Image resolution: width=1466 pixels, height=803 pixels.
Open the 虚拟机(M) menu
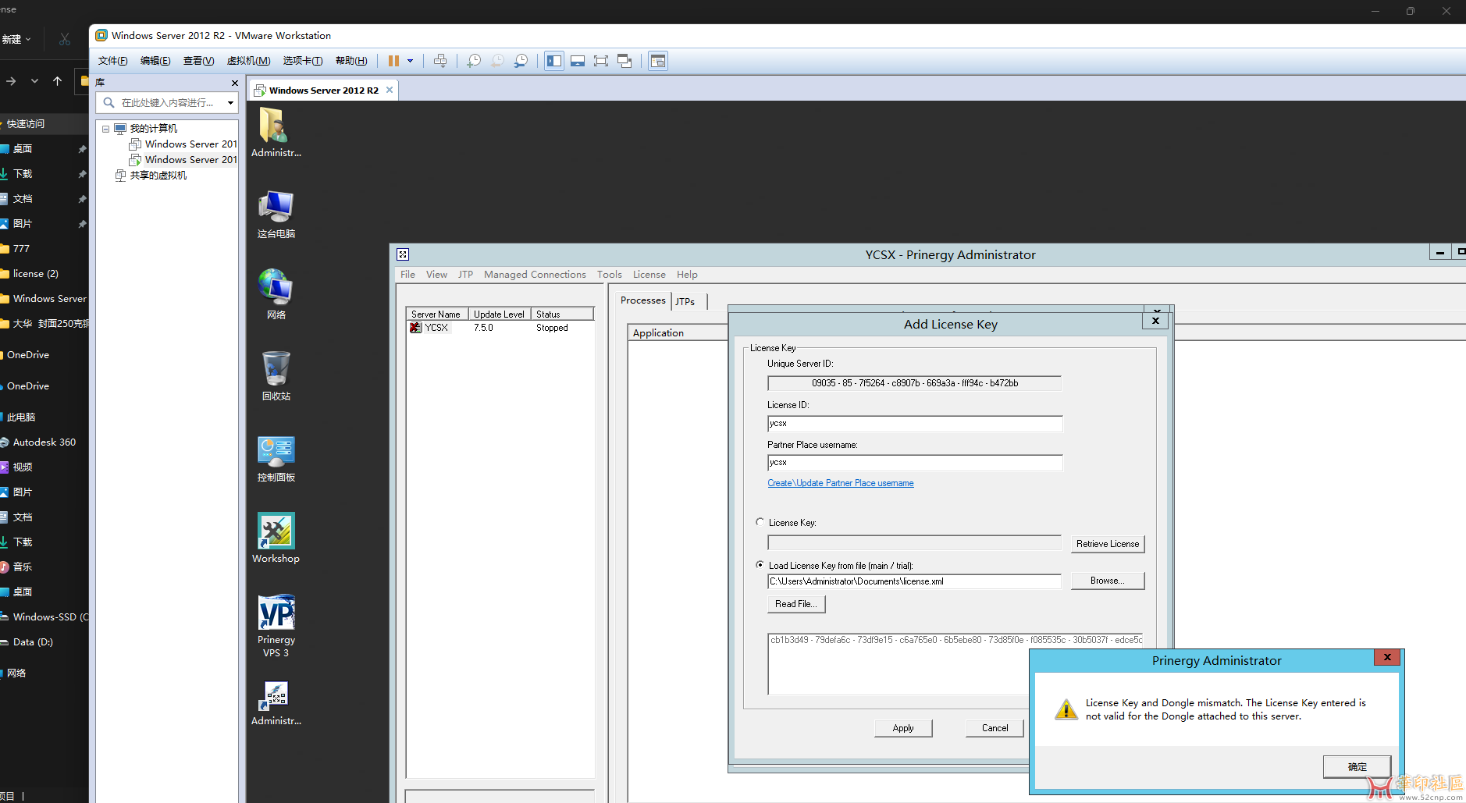coord(248,61)
